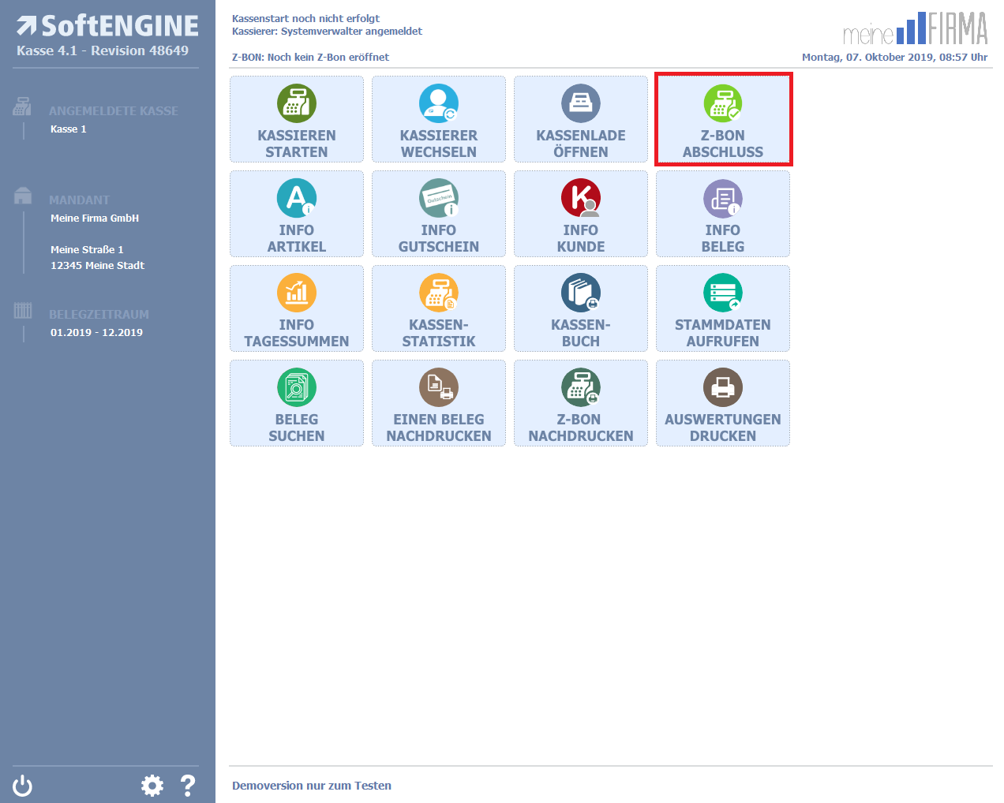Start cashiering with Kassieren Starten tile
Image resolution: width=1004 pixels, height=803 pixels.
tap(297, 120)
